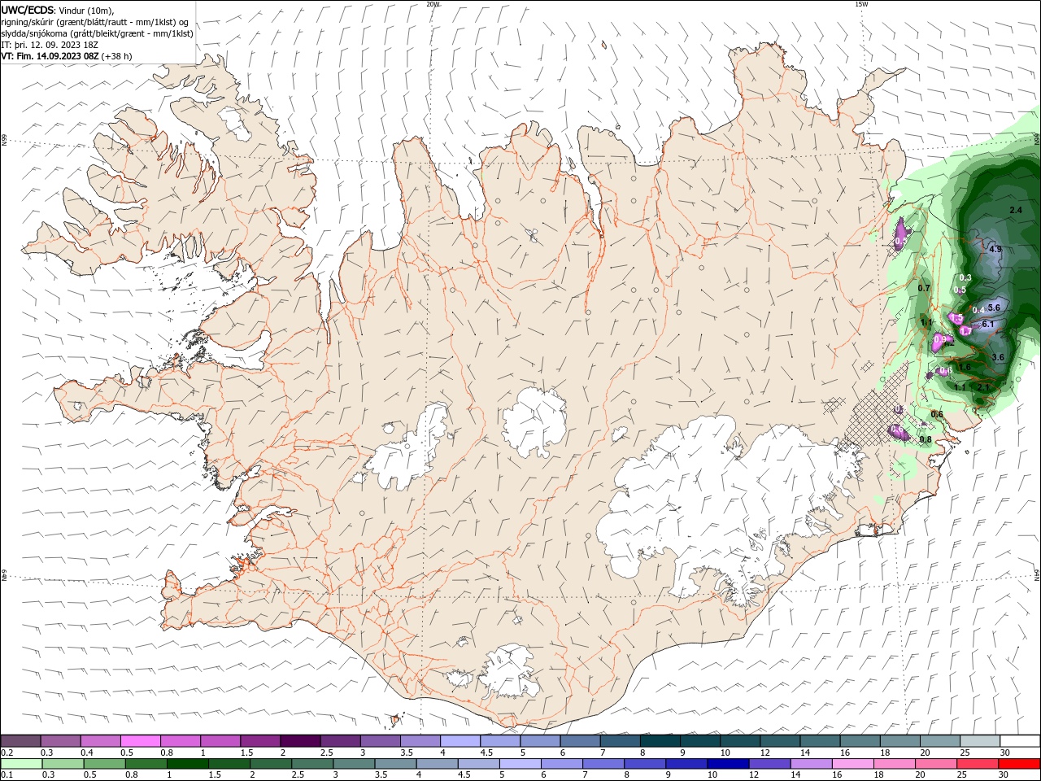The image size is (1041, 781).
Task: Click the '1.6' precipitation value on the map
Action: point(965,367)
